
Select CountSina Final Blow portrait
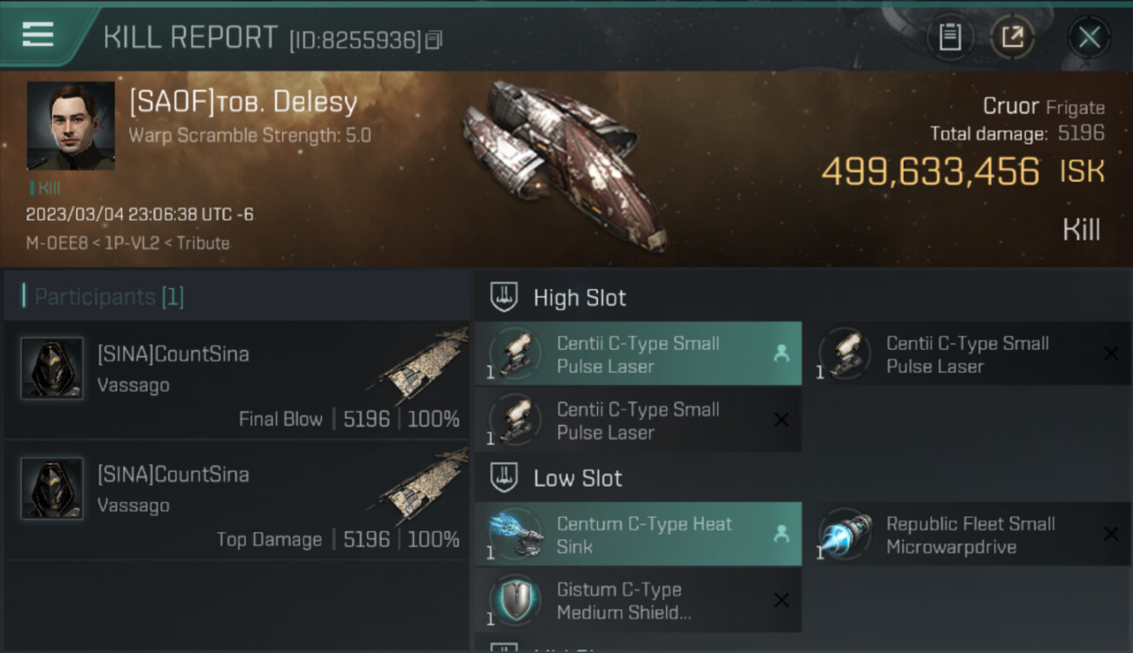click(x=52, y=368)
